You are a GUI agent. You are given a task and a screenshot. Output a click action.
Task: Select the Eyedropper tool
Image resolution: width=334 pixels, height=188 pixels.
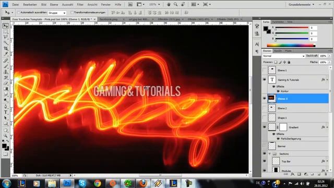pyautogui.click(x=6, y=54)
